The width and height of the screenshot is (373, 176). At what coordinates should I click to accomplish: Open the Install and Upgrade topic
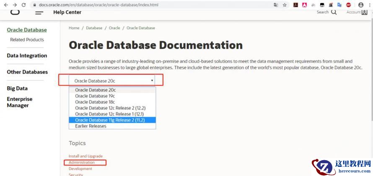85,156
